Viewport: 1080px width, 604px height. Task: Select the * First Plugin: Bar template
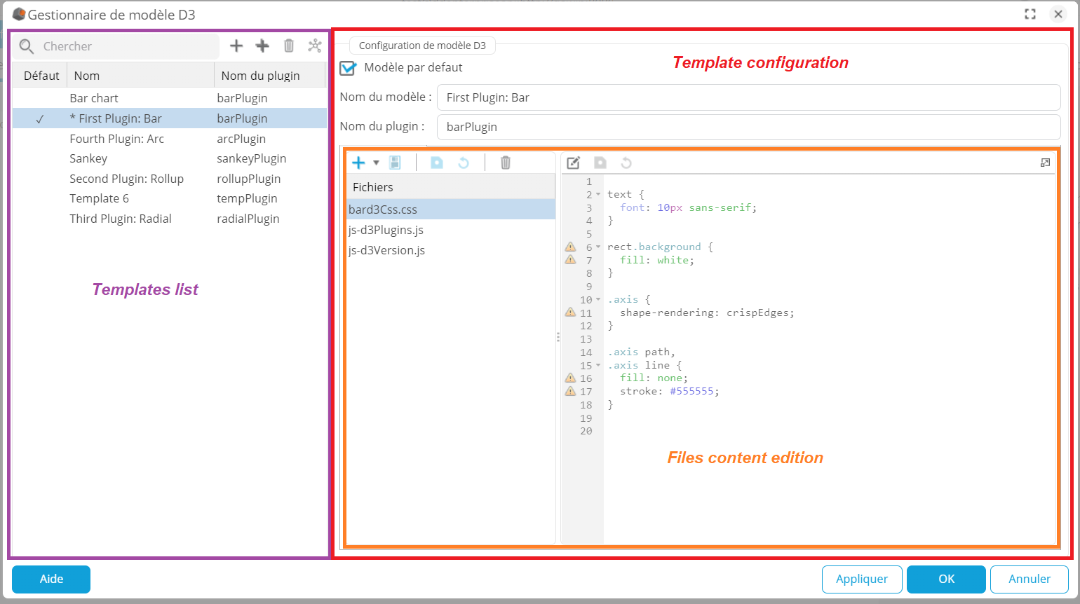170,118
